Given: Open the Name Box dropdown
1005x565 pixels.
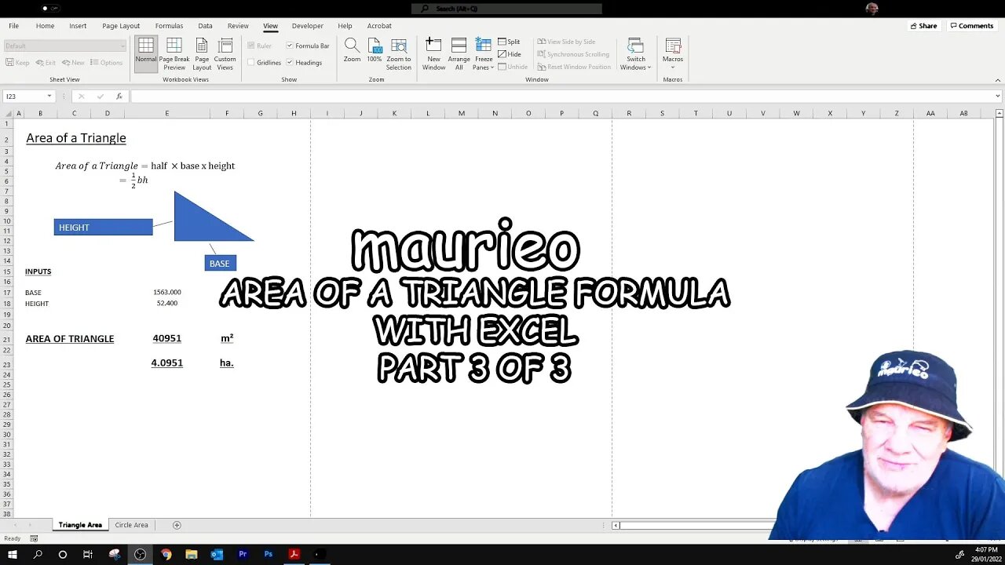Looking at the screenshot, I should coord(49,97).
